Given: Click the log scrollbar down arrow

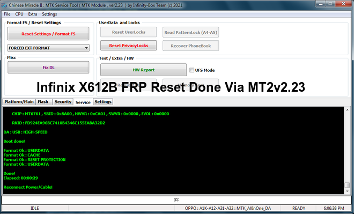Looking at the screenshot, I should 348,191.
